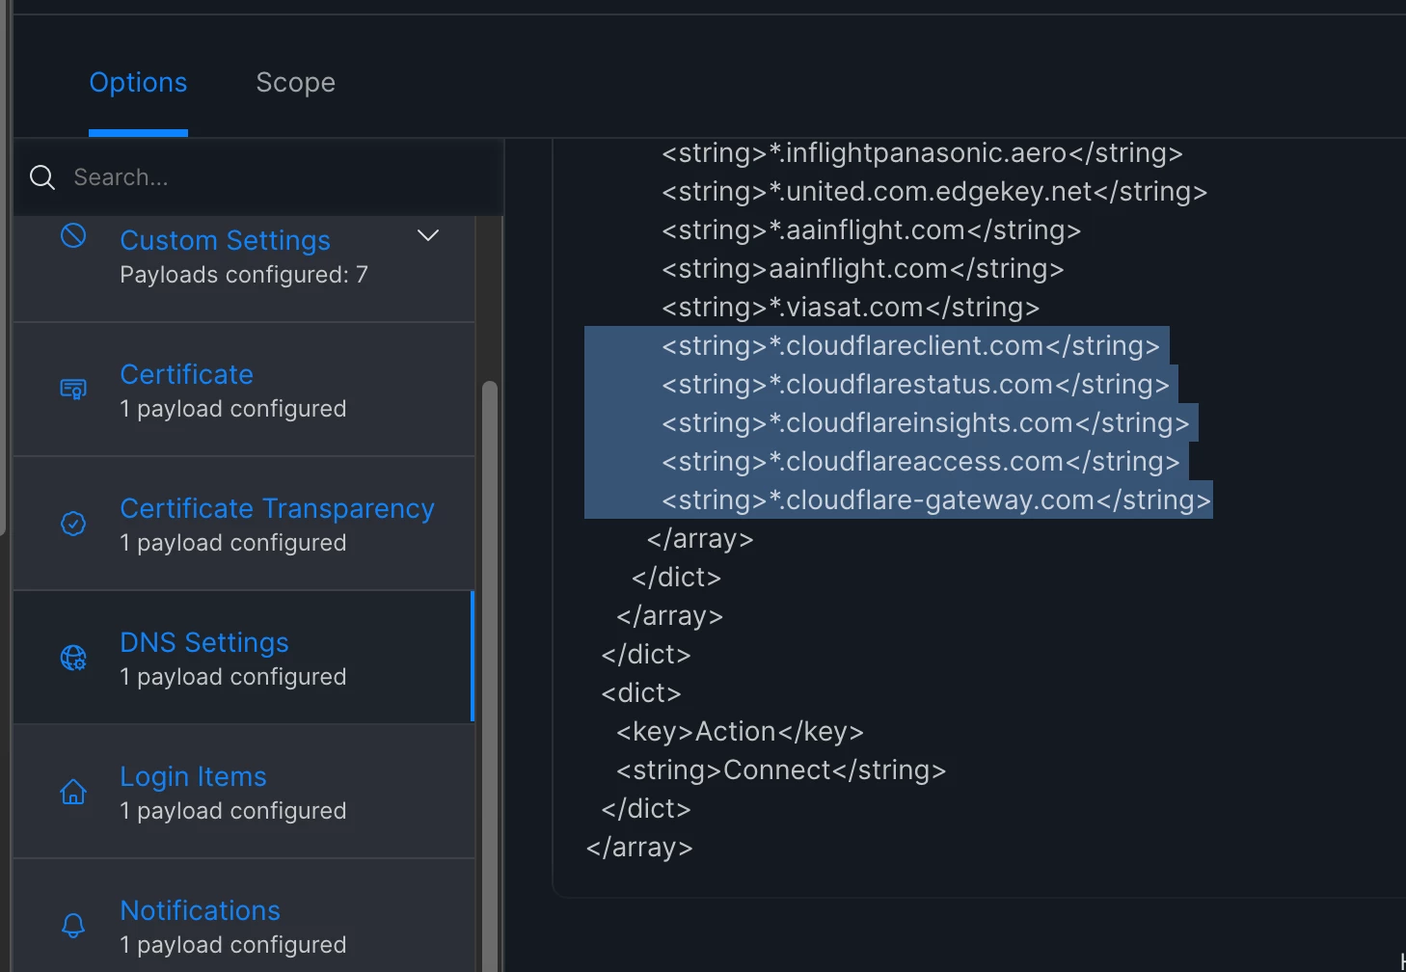1406x972 pixels.
Task: Click the Certificate payload icon
Action: tap(73, 390)
